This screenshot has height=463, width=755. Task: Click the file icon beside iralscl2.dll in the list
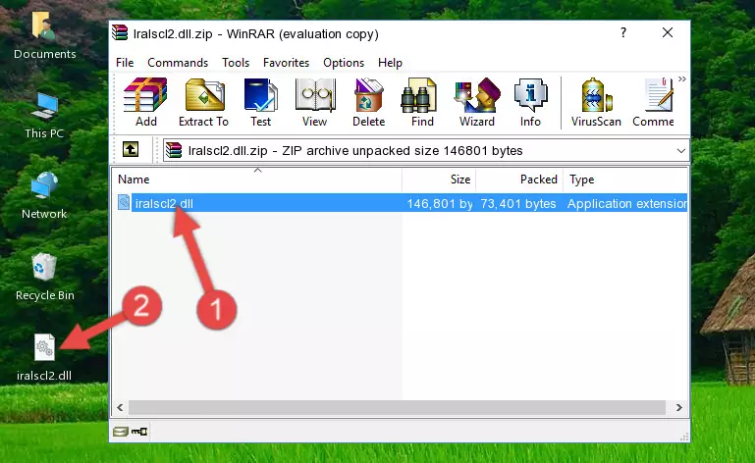(x=124, y=203)
